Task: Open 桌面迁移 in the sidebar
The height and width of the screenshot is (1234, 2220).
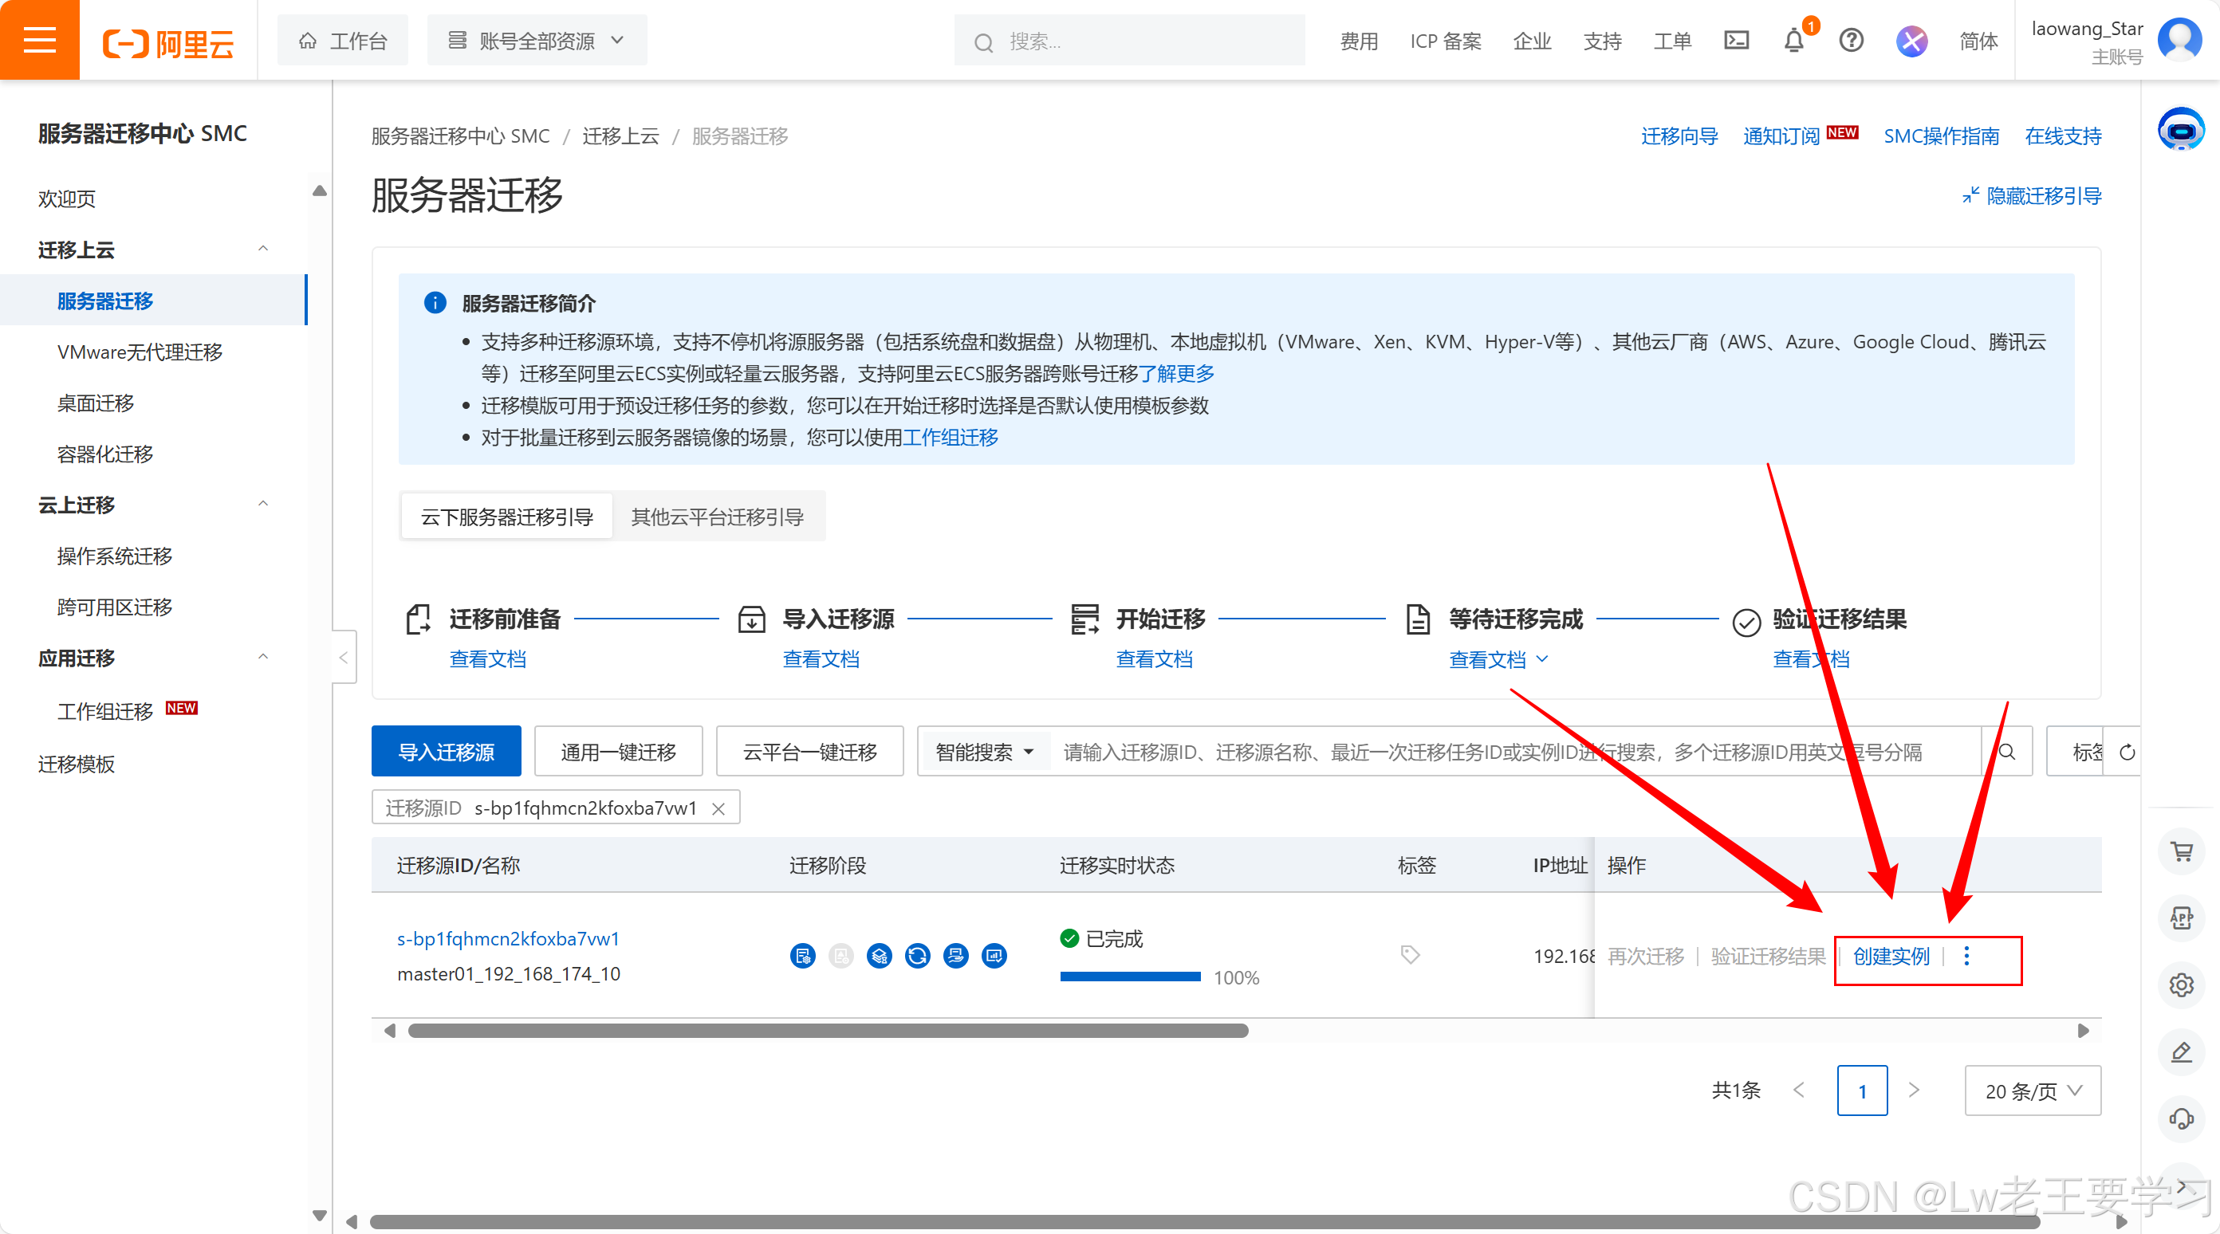Action: [x=95, y=403]
